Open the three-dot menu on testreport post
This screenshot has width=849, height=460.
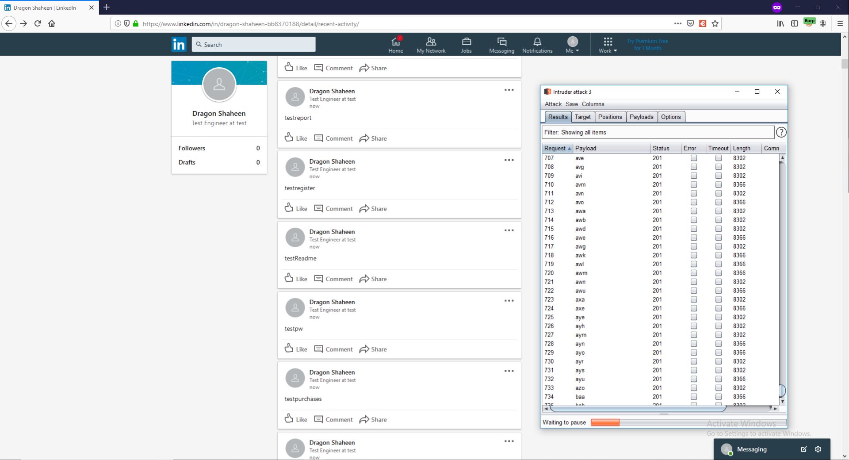point(509,90)
